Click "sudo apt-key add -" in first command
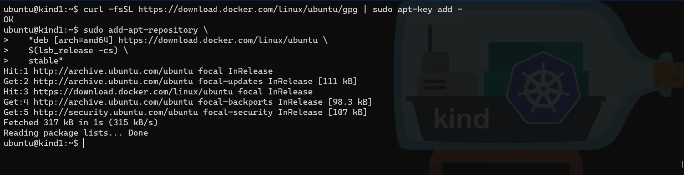This screenshot has width=684, height=175. 417,10
